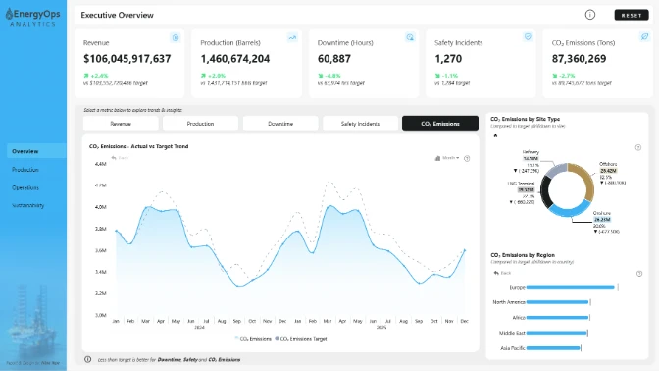Click the LNG Terminal donut segment

[x=544, y=191]
